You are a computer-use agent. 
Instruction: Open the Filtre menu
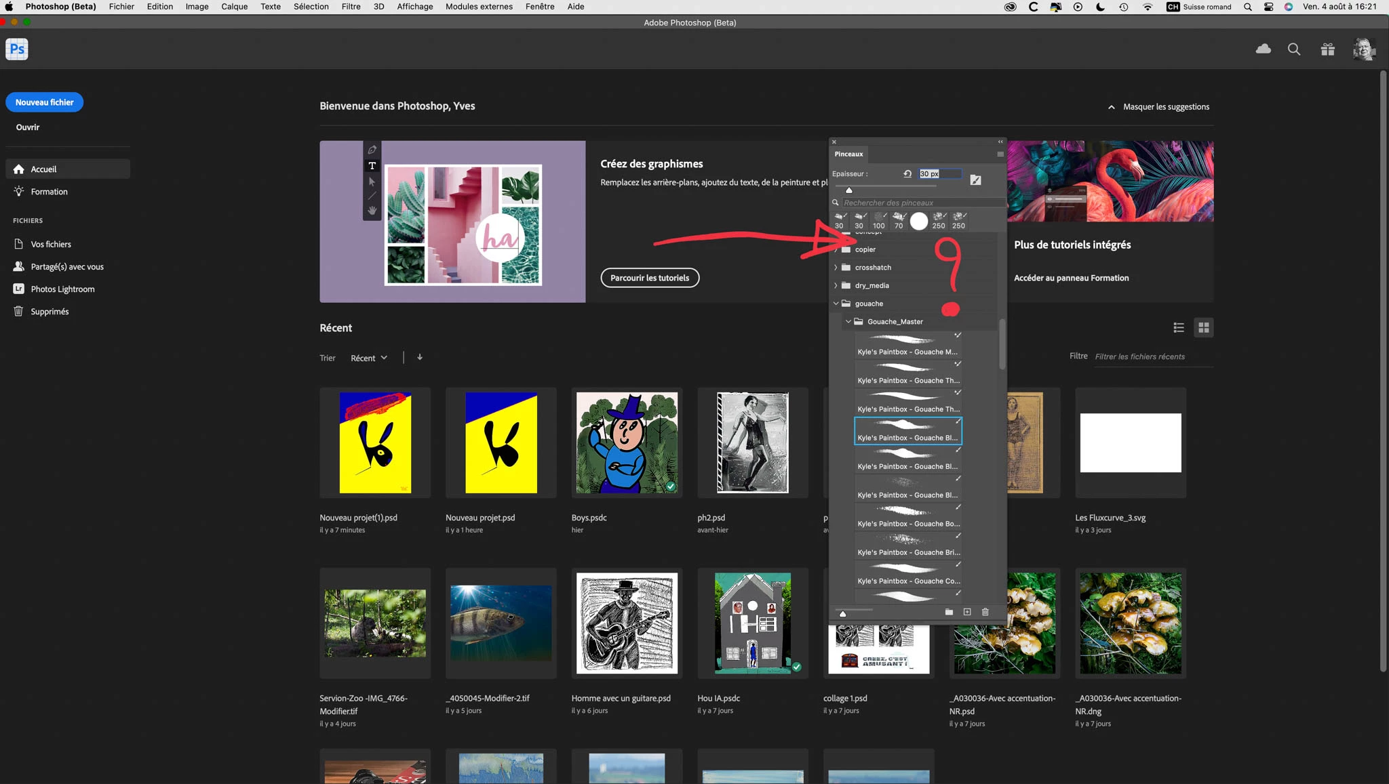(351, 7)
